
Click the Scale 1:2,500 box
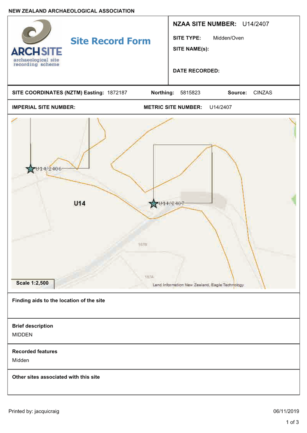click(x=32, y=283)
